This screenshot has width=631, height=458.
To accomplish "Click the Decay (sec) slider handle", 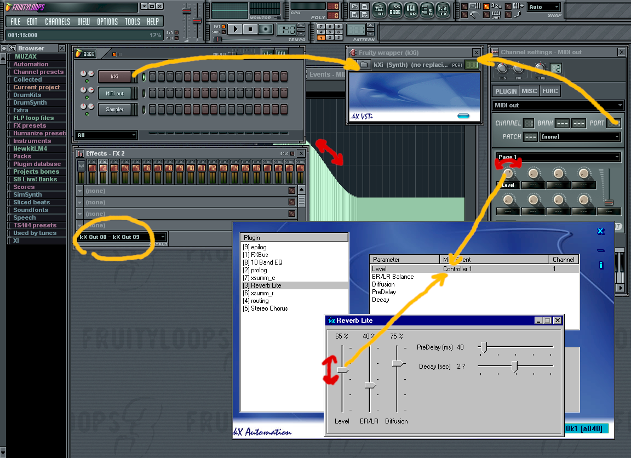I will (514, 367).
